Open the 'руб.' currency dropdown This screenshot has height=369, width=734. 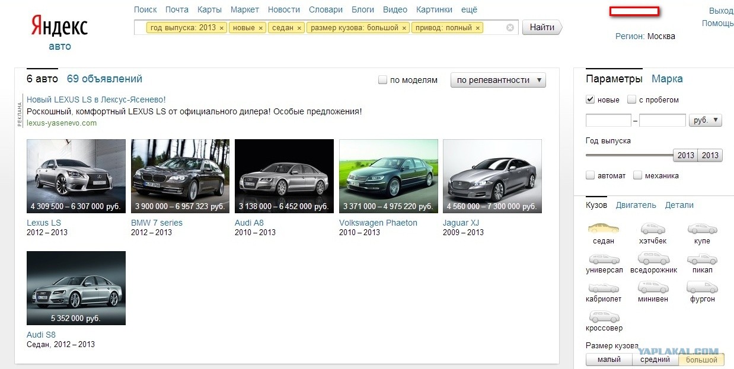pos(706,120)
